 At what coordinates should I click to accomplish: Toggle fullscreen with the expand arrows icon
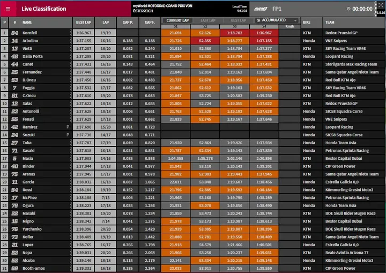(381, 5)
